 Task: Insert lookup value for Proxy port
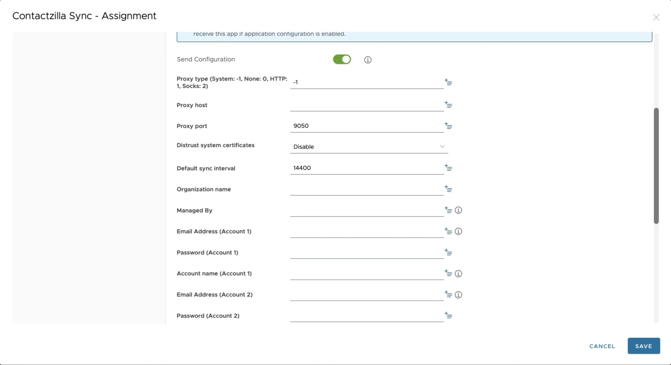click(x=448, y=126)
